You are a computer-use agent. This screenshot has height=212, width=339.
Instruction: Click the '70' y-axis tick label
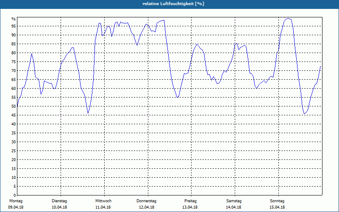click(14, 71)
